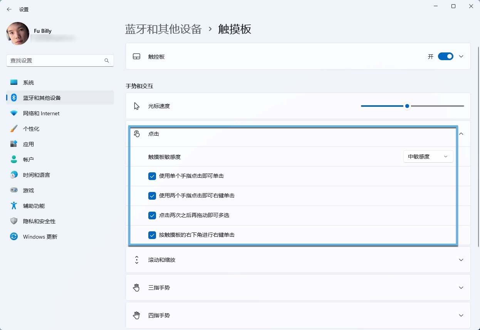Select 系统 in the sidebar
The height and width of the screenshot is (330, 480).
click(x=29, y=82)
